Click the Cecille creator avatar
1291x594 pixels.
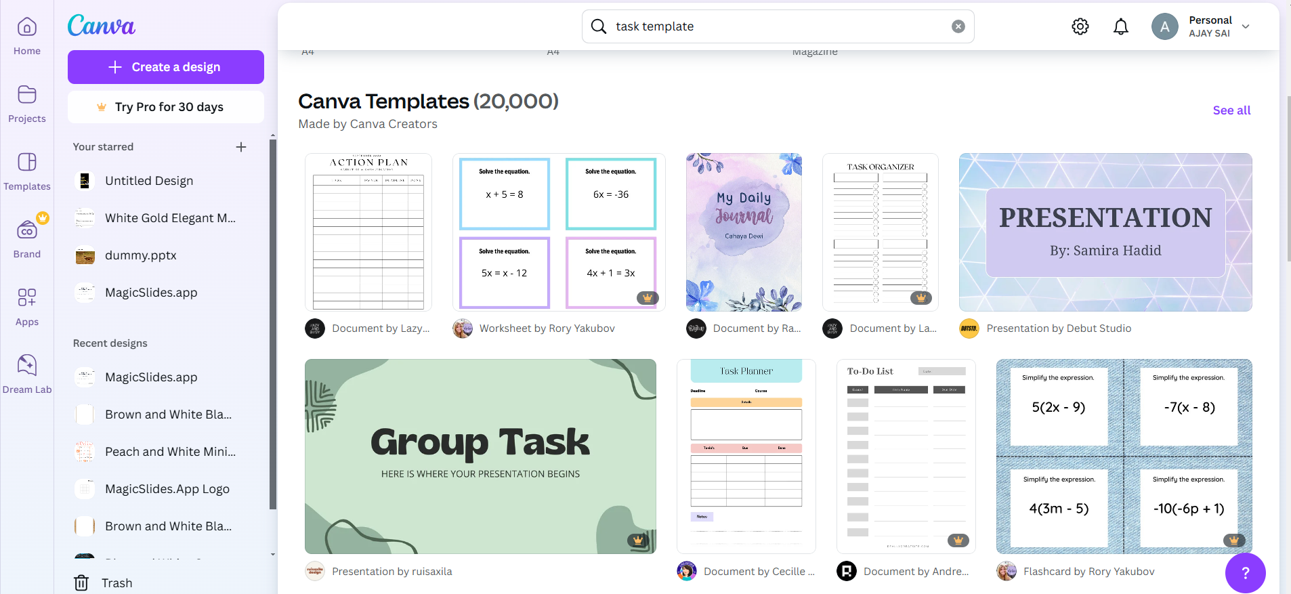[687, 572]
